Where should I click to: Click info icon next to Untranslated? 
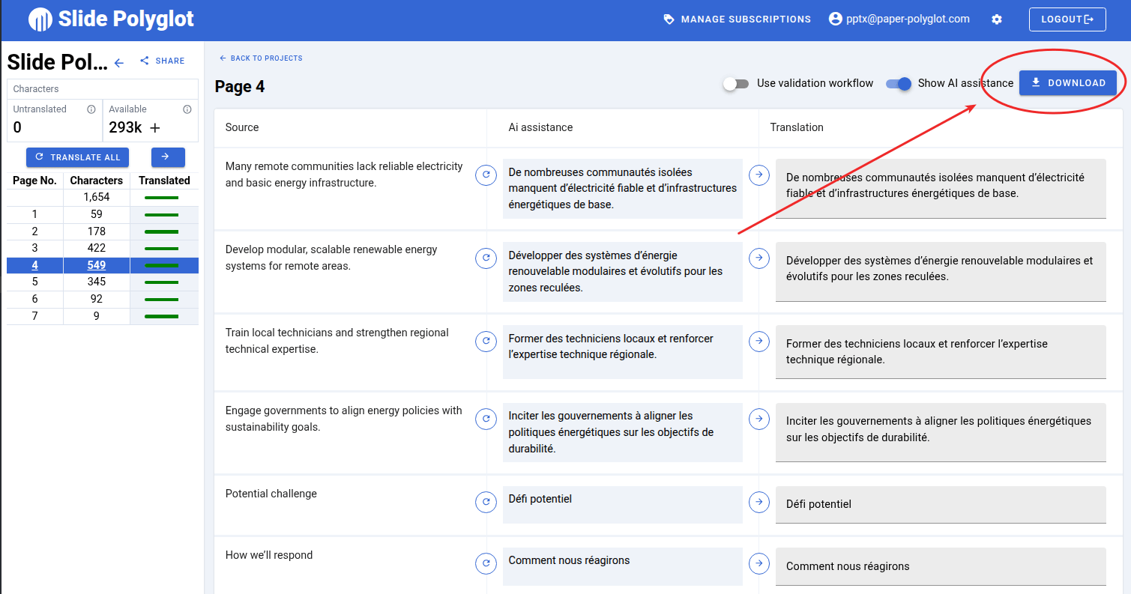pyautogui.click(x=91, y=109)
